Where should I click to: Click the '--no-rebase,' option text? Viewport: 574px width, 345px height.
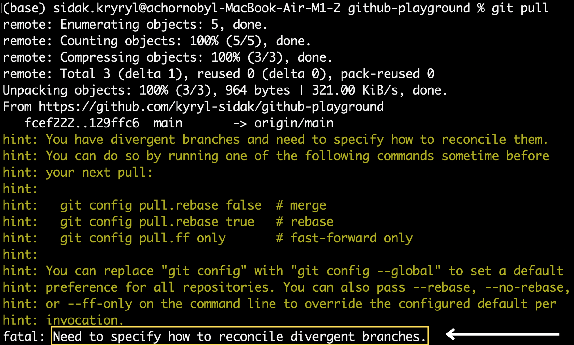[527, 287]
